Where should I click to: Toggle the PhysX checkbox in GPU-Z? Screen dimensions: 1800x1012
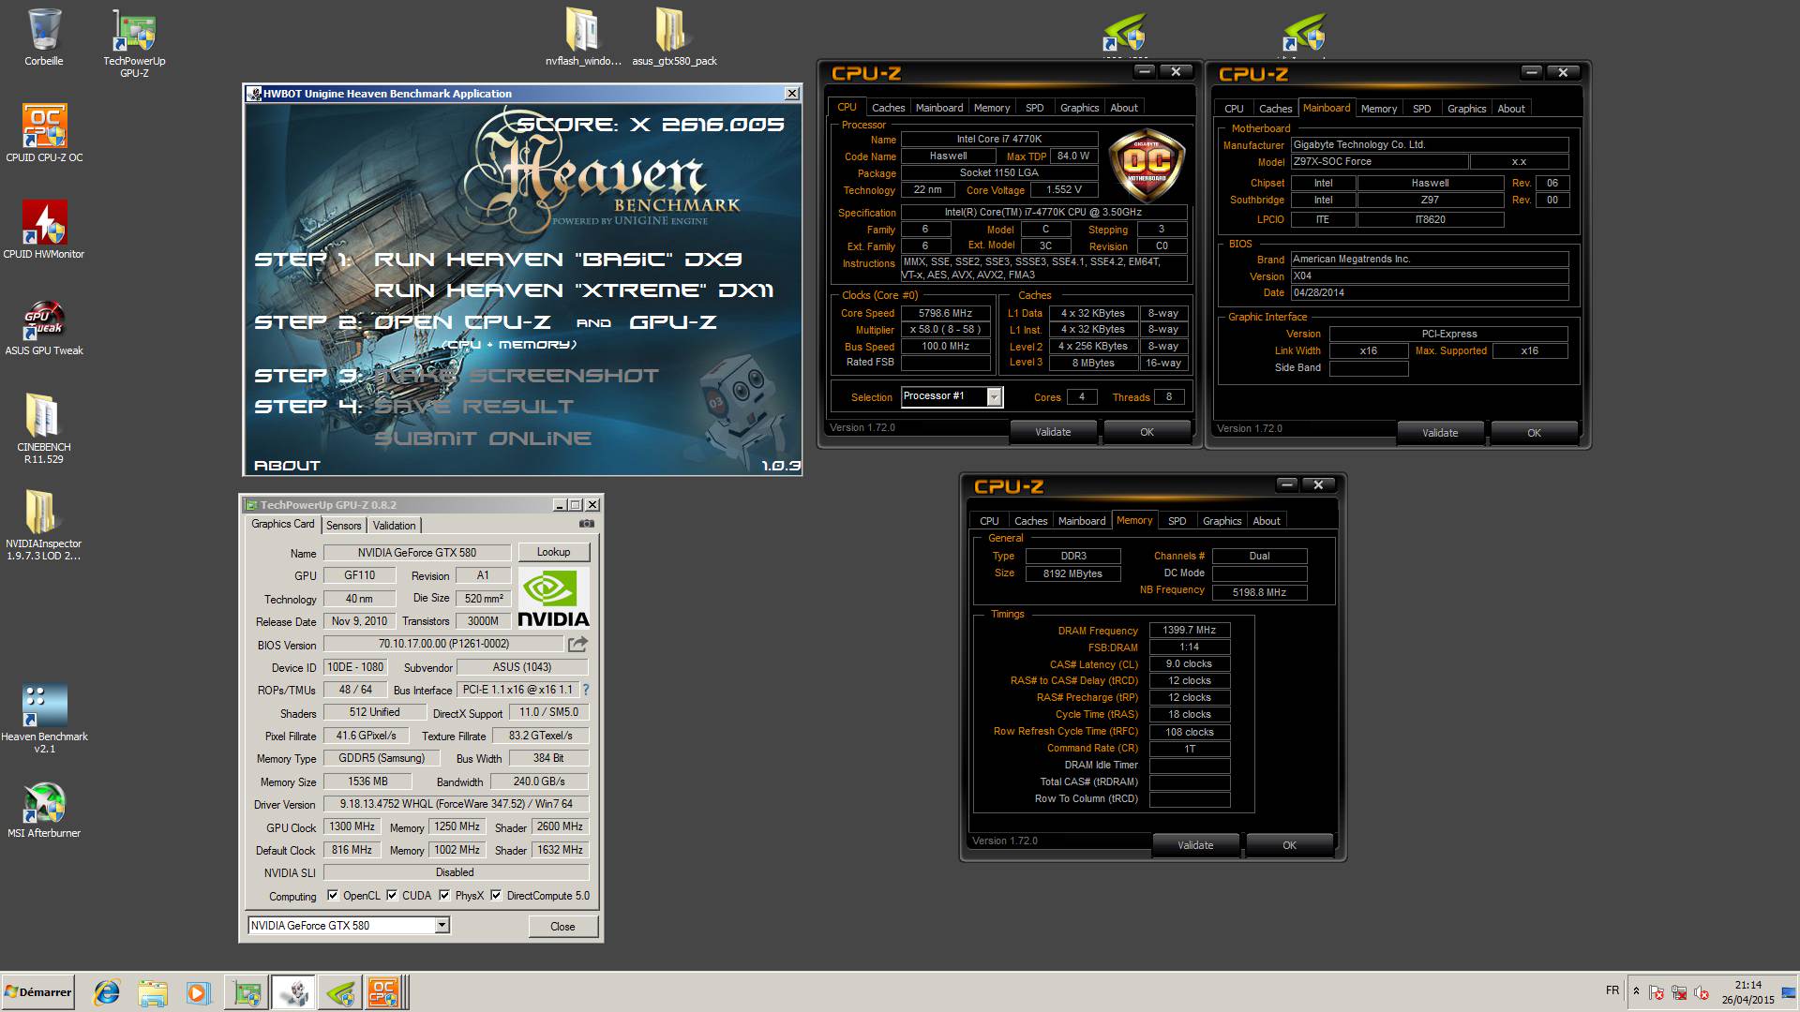[444, 896]
